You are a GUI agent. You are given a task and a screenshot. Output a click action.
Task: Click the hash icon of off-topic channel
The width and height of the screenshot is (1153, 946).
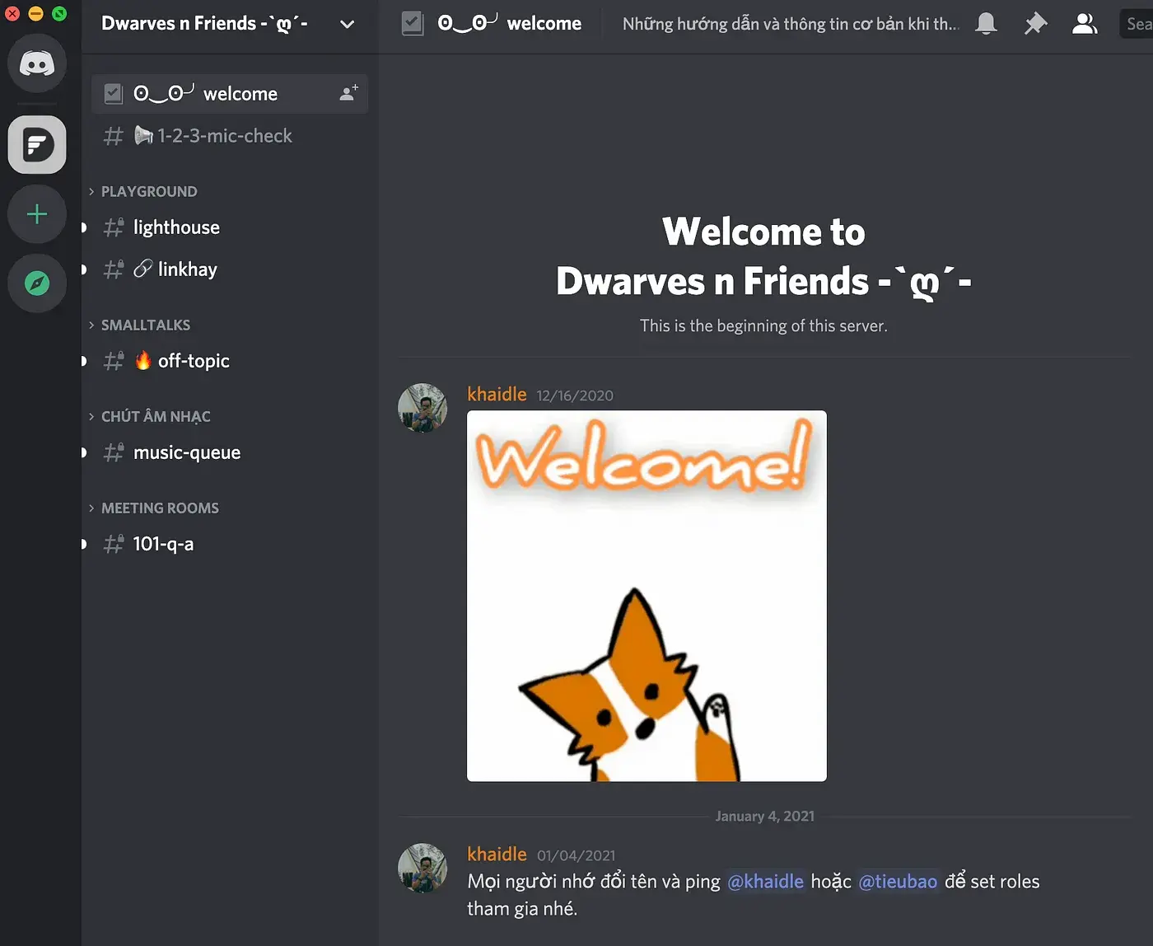(x=114, y=361)
